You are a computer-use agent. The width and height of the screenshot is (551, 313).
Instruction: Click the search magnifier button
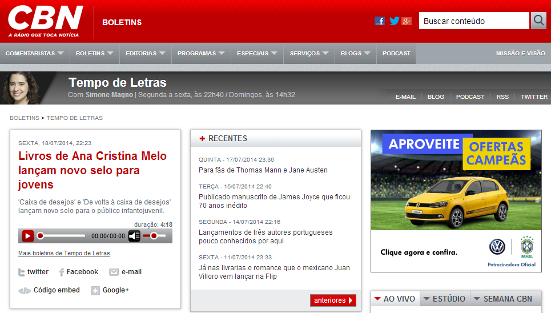(x=538, y=21)
